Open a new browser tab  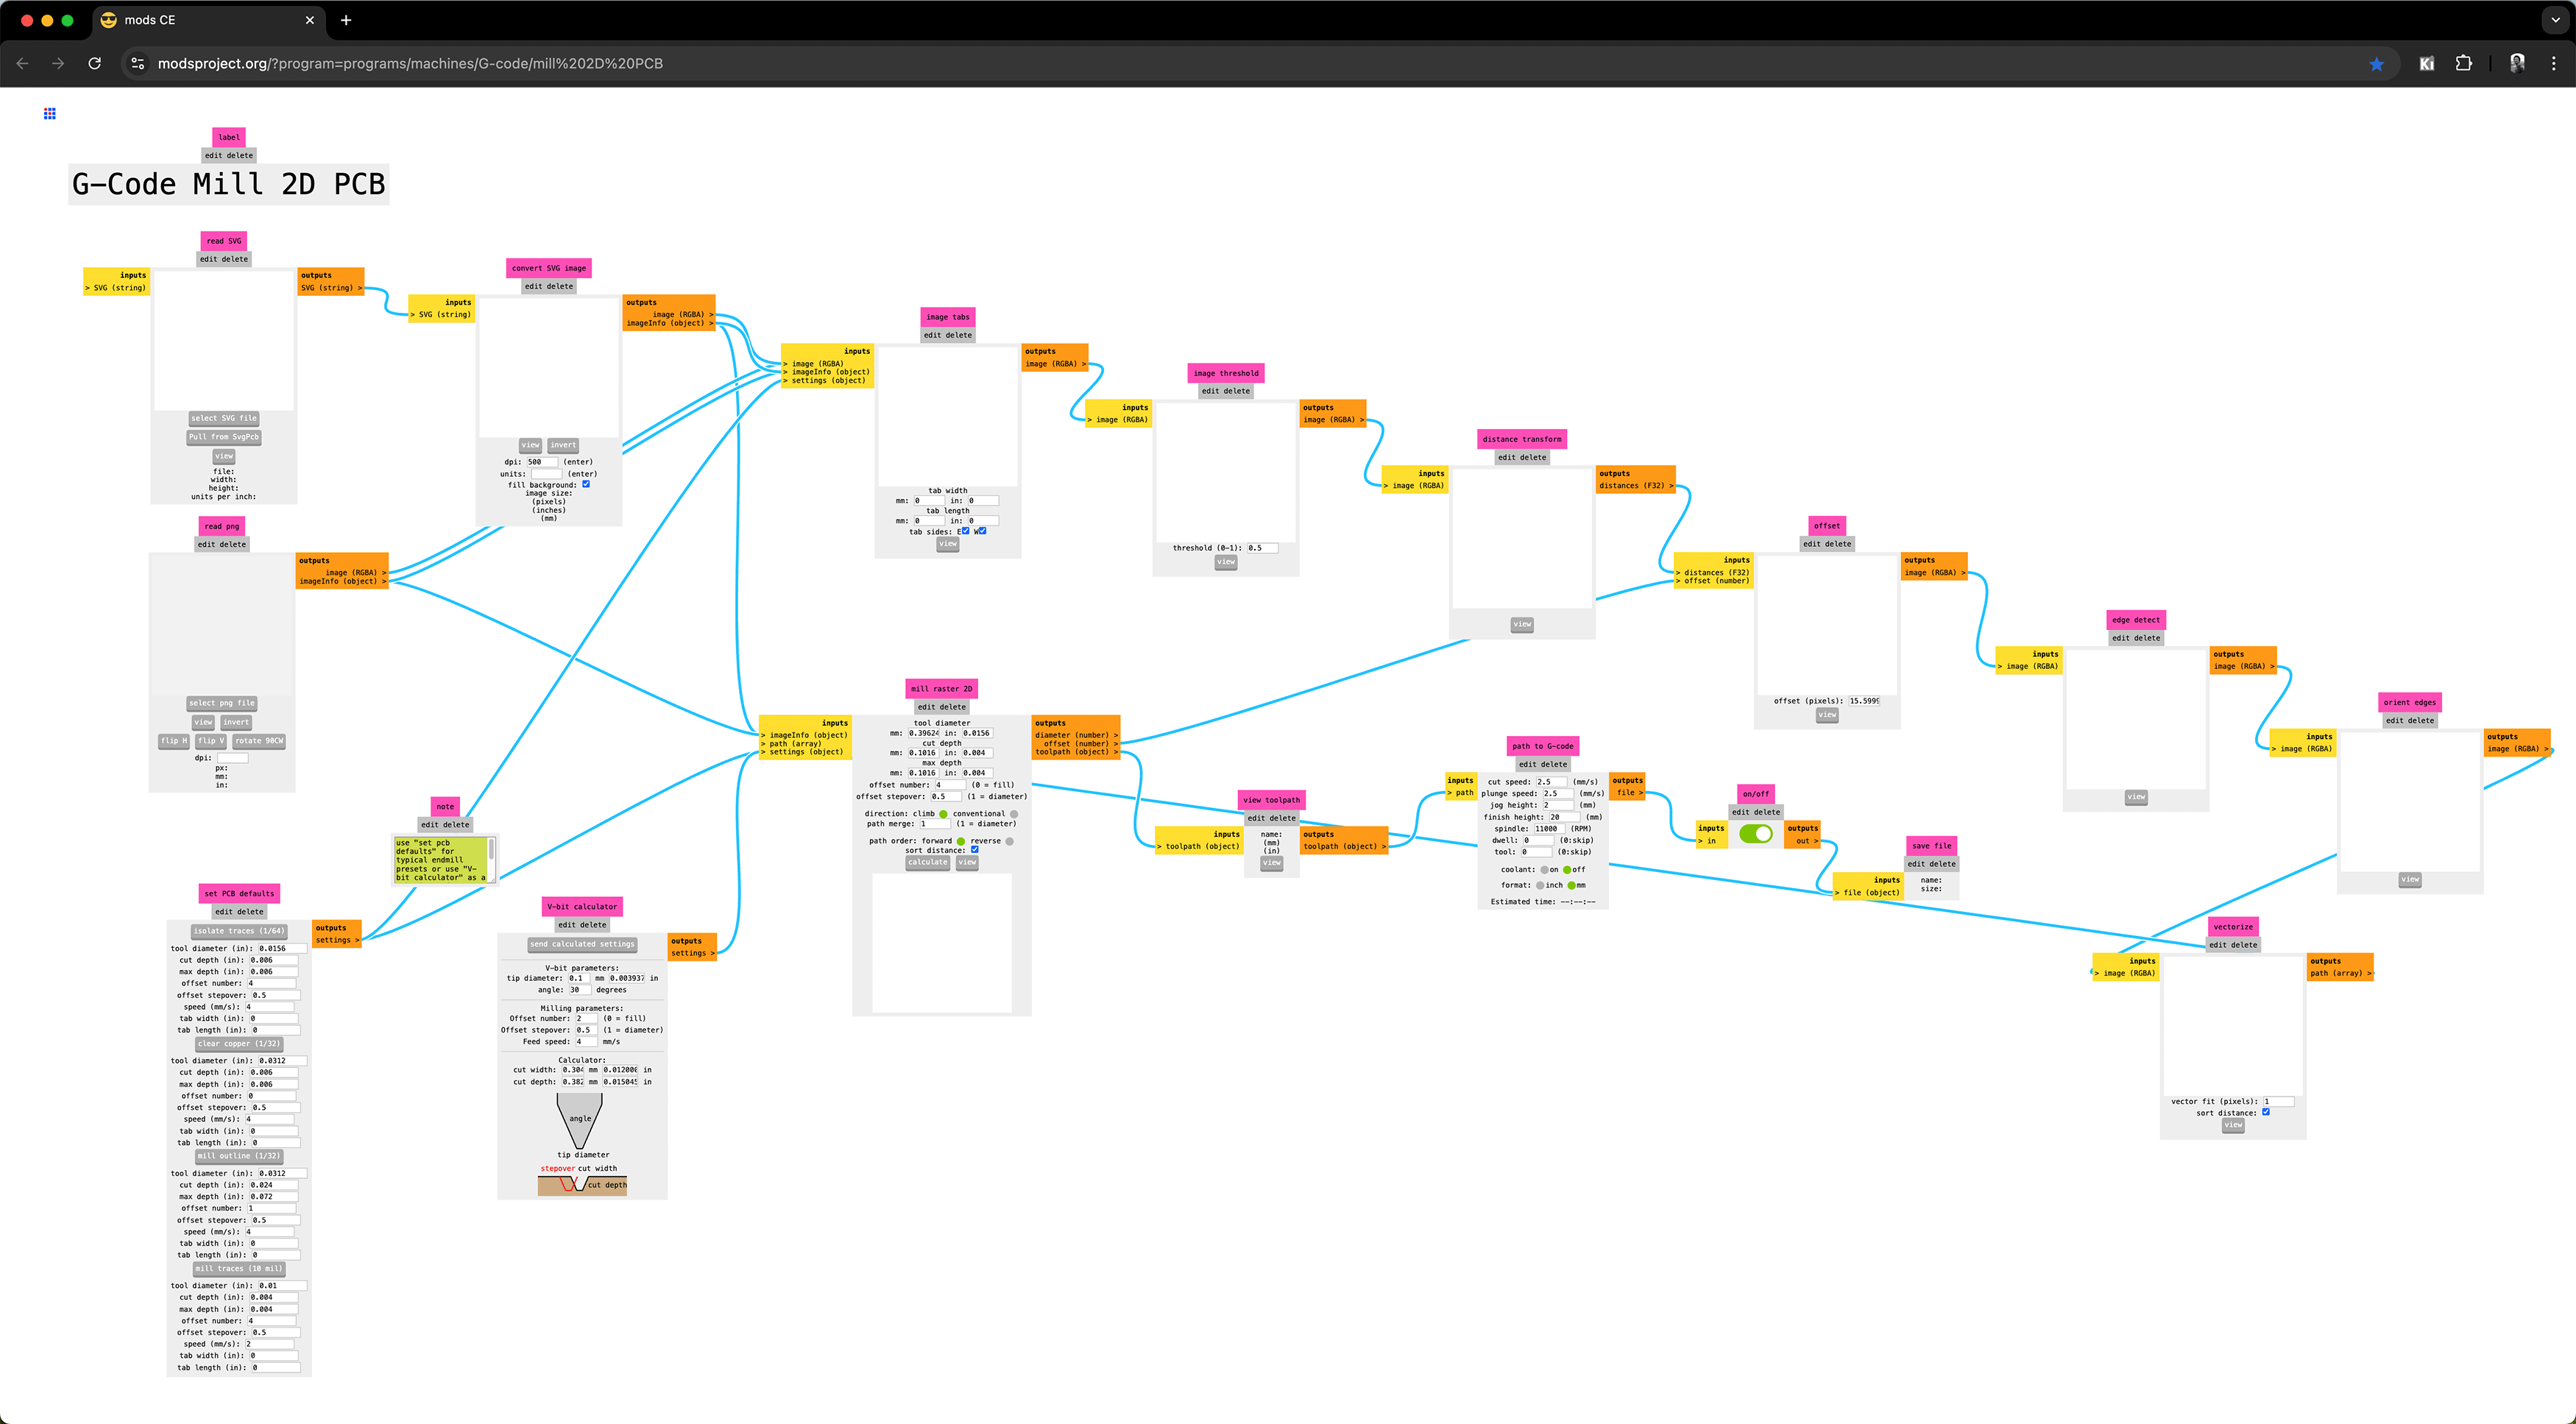click(x=346, y=20)
